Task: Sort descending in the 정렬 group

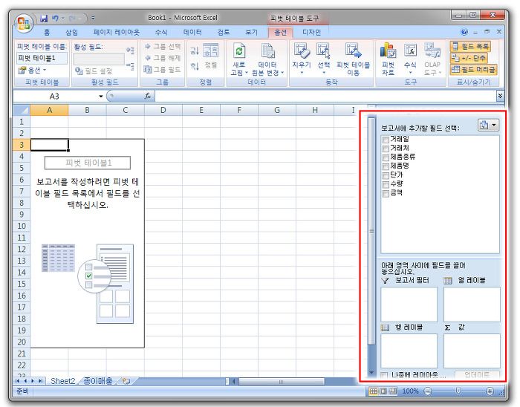Action: 195,66
